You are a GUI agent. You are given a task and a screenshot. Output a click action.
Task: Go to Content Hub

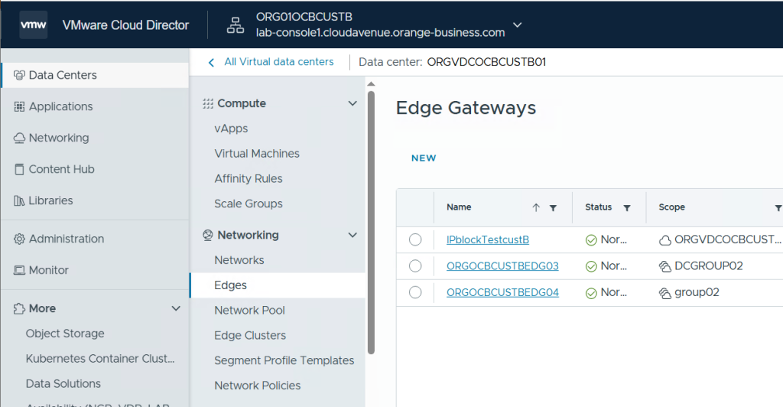pyautogui.click(x=61, y=169)
